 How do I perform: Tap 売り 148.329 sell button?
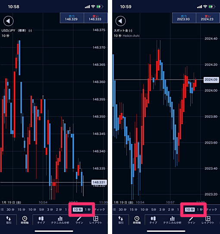(x=72, y=18)
